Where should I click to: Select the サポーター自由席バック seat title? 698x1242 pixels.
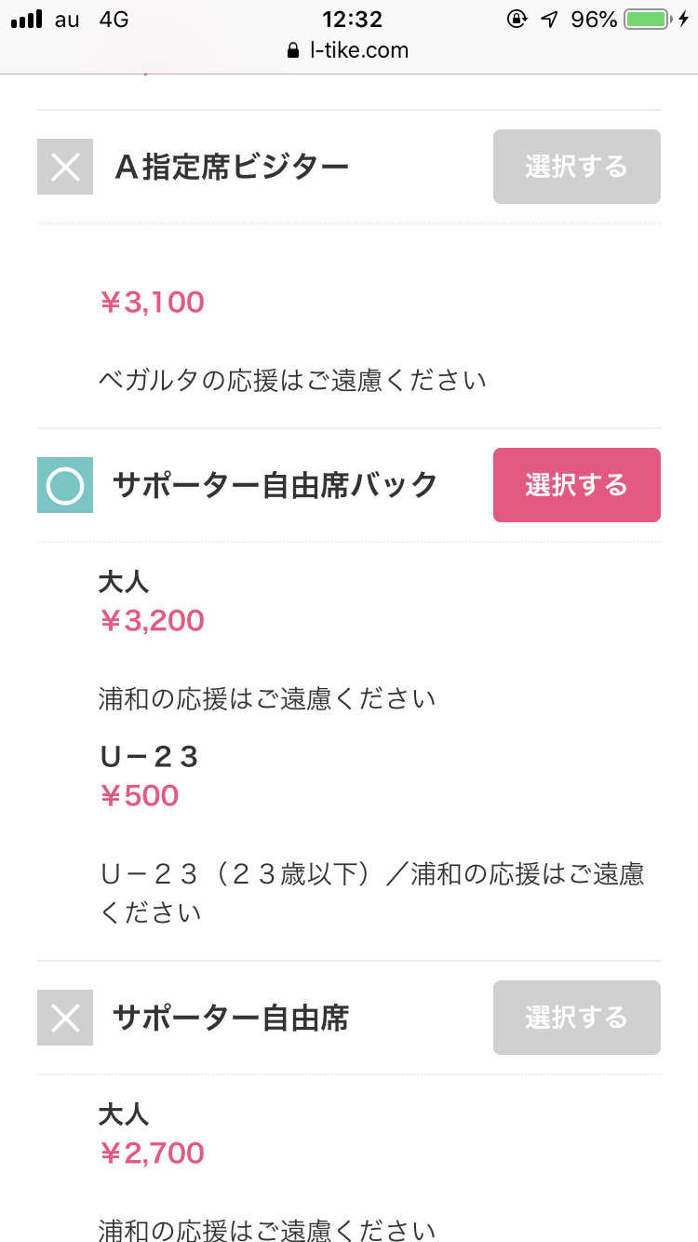point(275,485)
